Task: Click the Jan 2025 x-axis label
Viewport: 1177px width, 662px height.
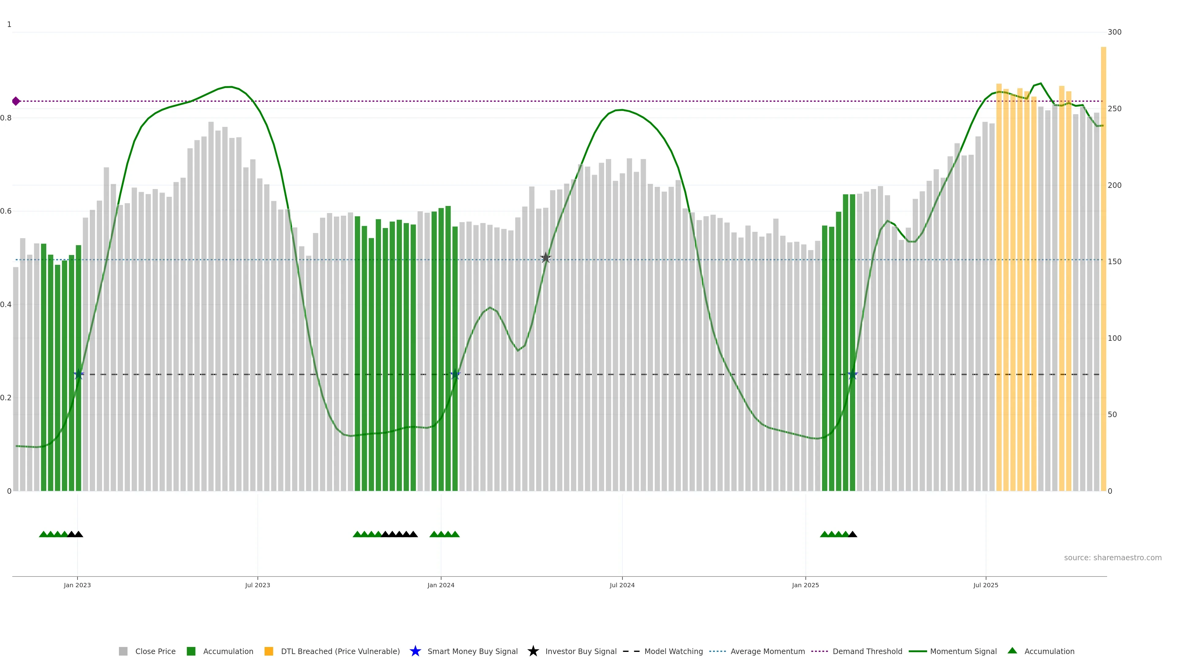Action: (805, 585)
